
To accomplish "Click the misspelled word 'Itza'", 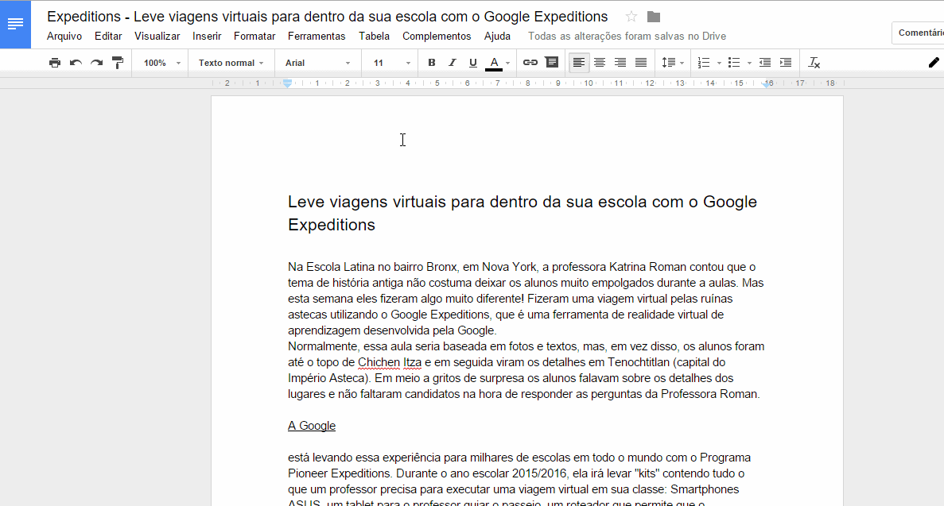I will point(413,362).
